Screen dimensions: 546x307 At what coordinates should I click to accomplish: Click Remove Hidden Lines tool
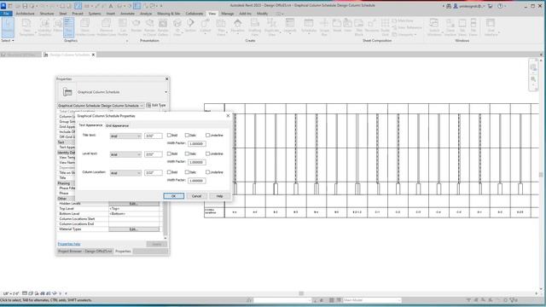[106, 27]
